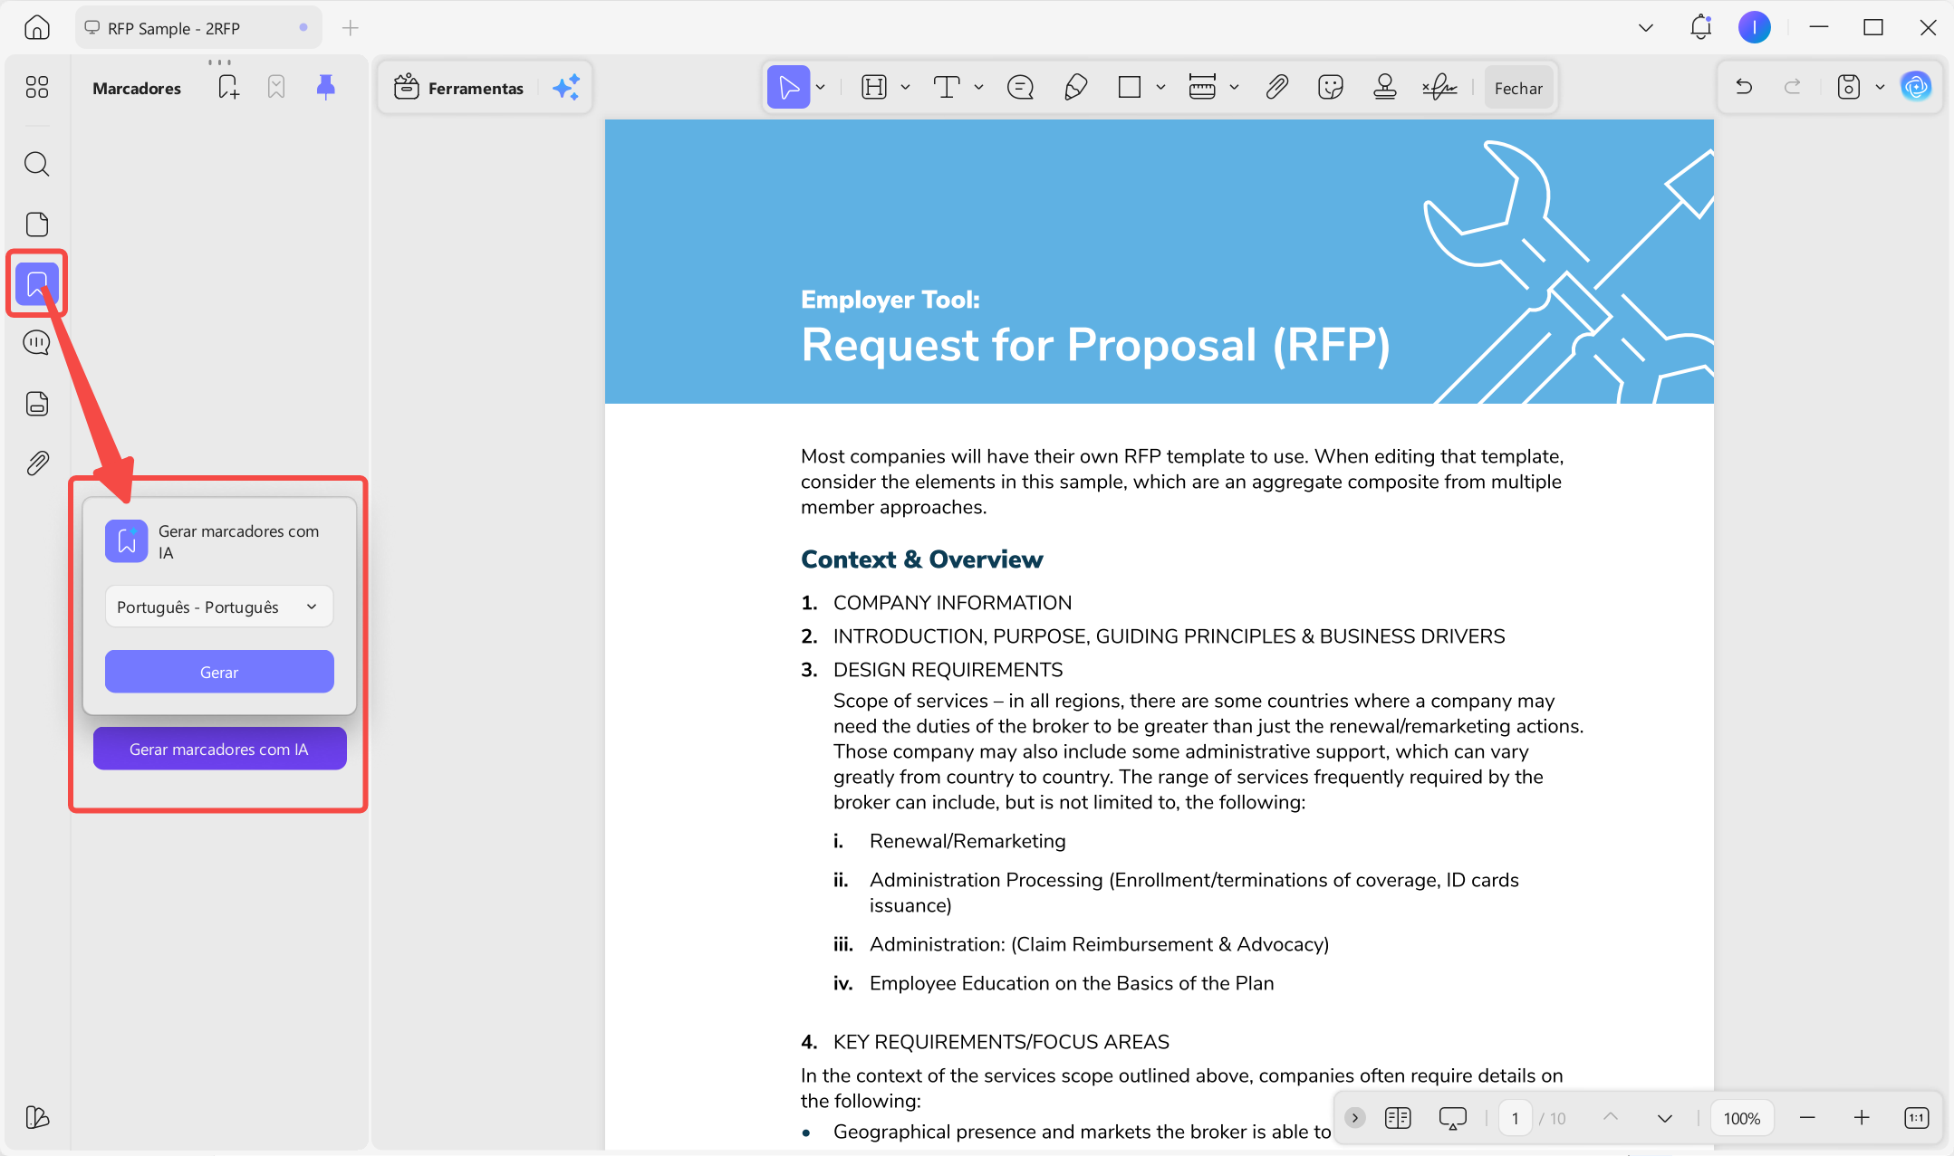Switch to reading mode book icon
The image size is (1954, 1156).
pyautogui.click(x=1398, y=1118)
